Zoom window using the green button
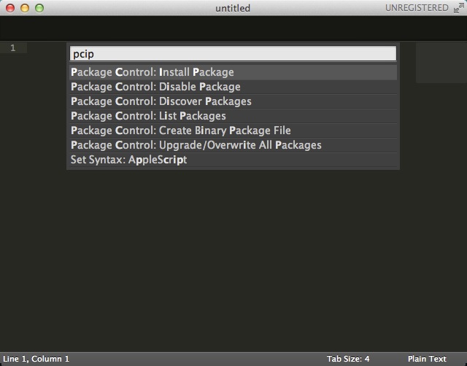 39,8
